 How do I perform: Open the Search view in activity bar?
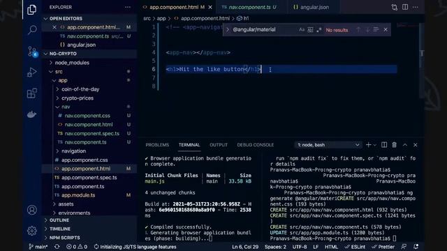tap(32, 29)
